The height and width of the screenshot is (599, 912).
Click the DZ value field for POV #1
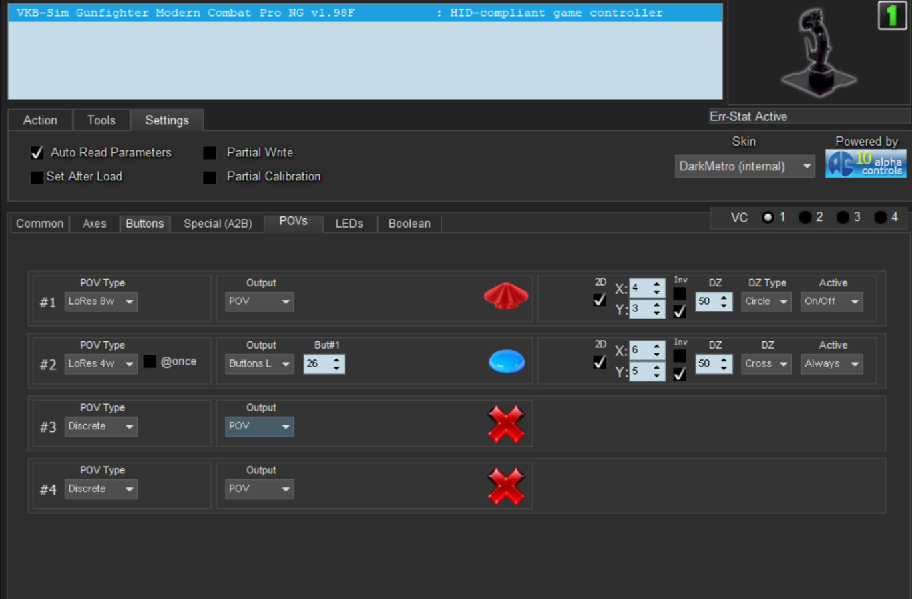(714, 301)
